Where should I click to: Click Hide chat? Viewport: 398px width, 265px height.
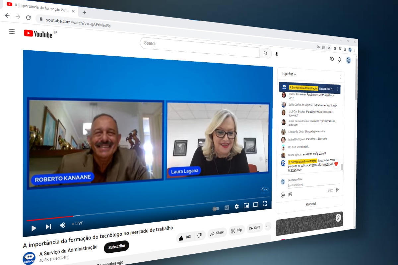[x=311, y=204]
